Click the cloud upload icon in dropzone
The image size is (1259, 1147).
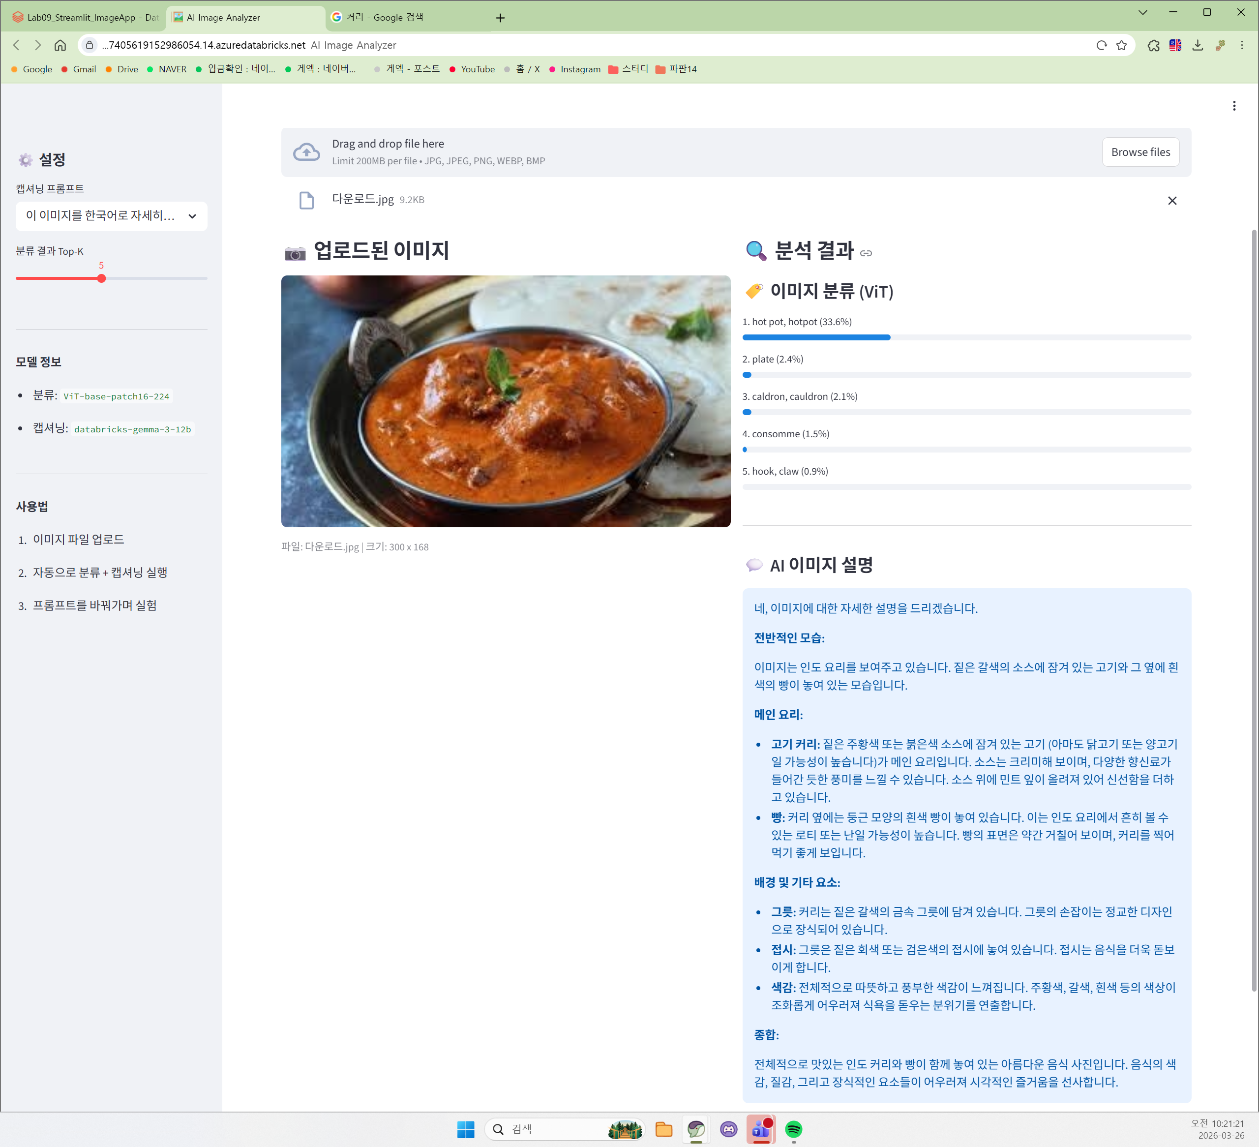pos(306,152)
